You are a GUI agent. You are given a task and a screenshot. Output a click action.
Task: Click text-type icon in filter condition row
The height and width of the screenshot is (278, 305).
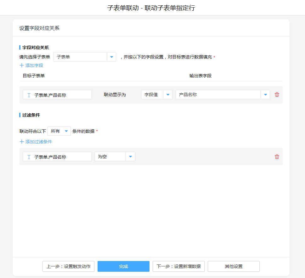(x=29, y=157)
